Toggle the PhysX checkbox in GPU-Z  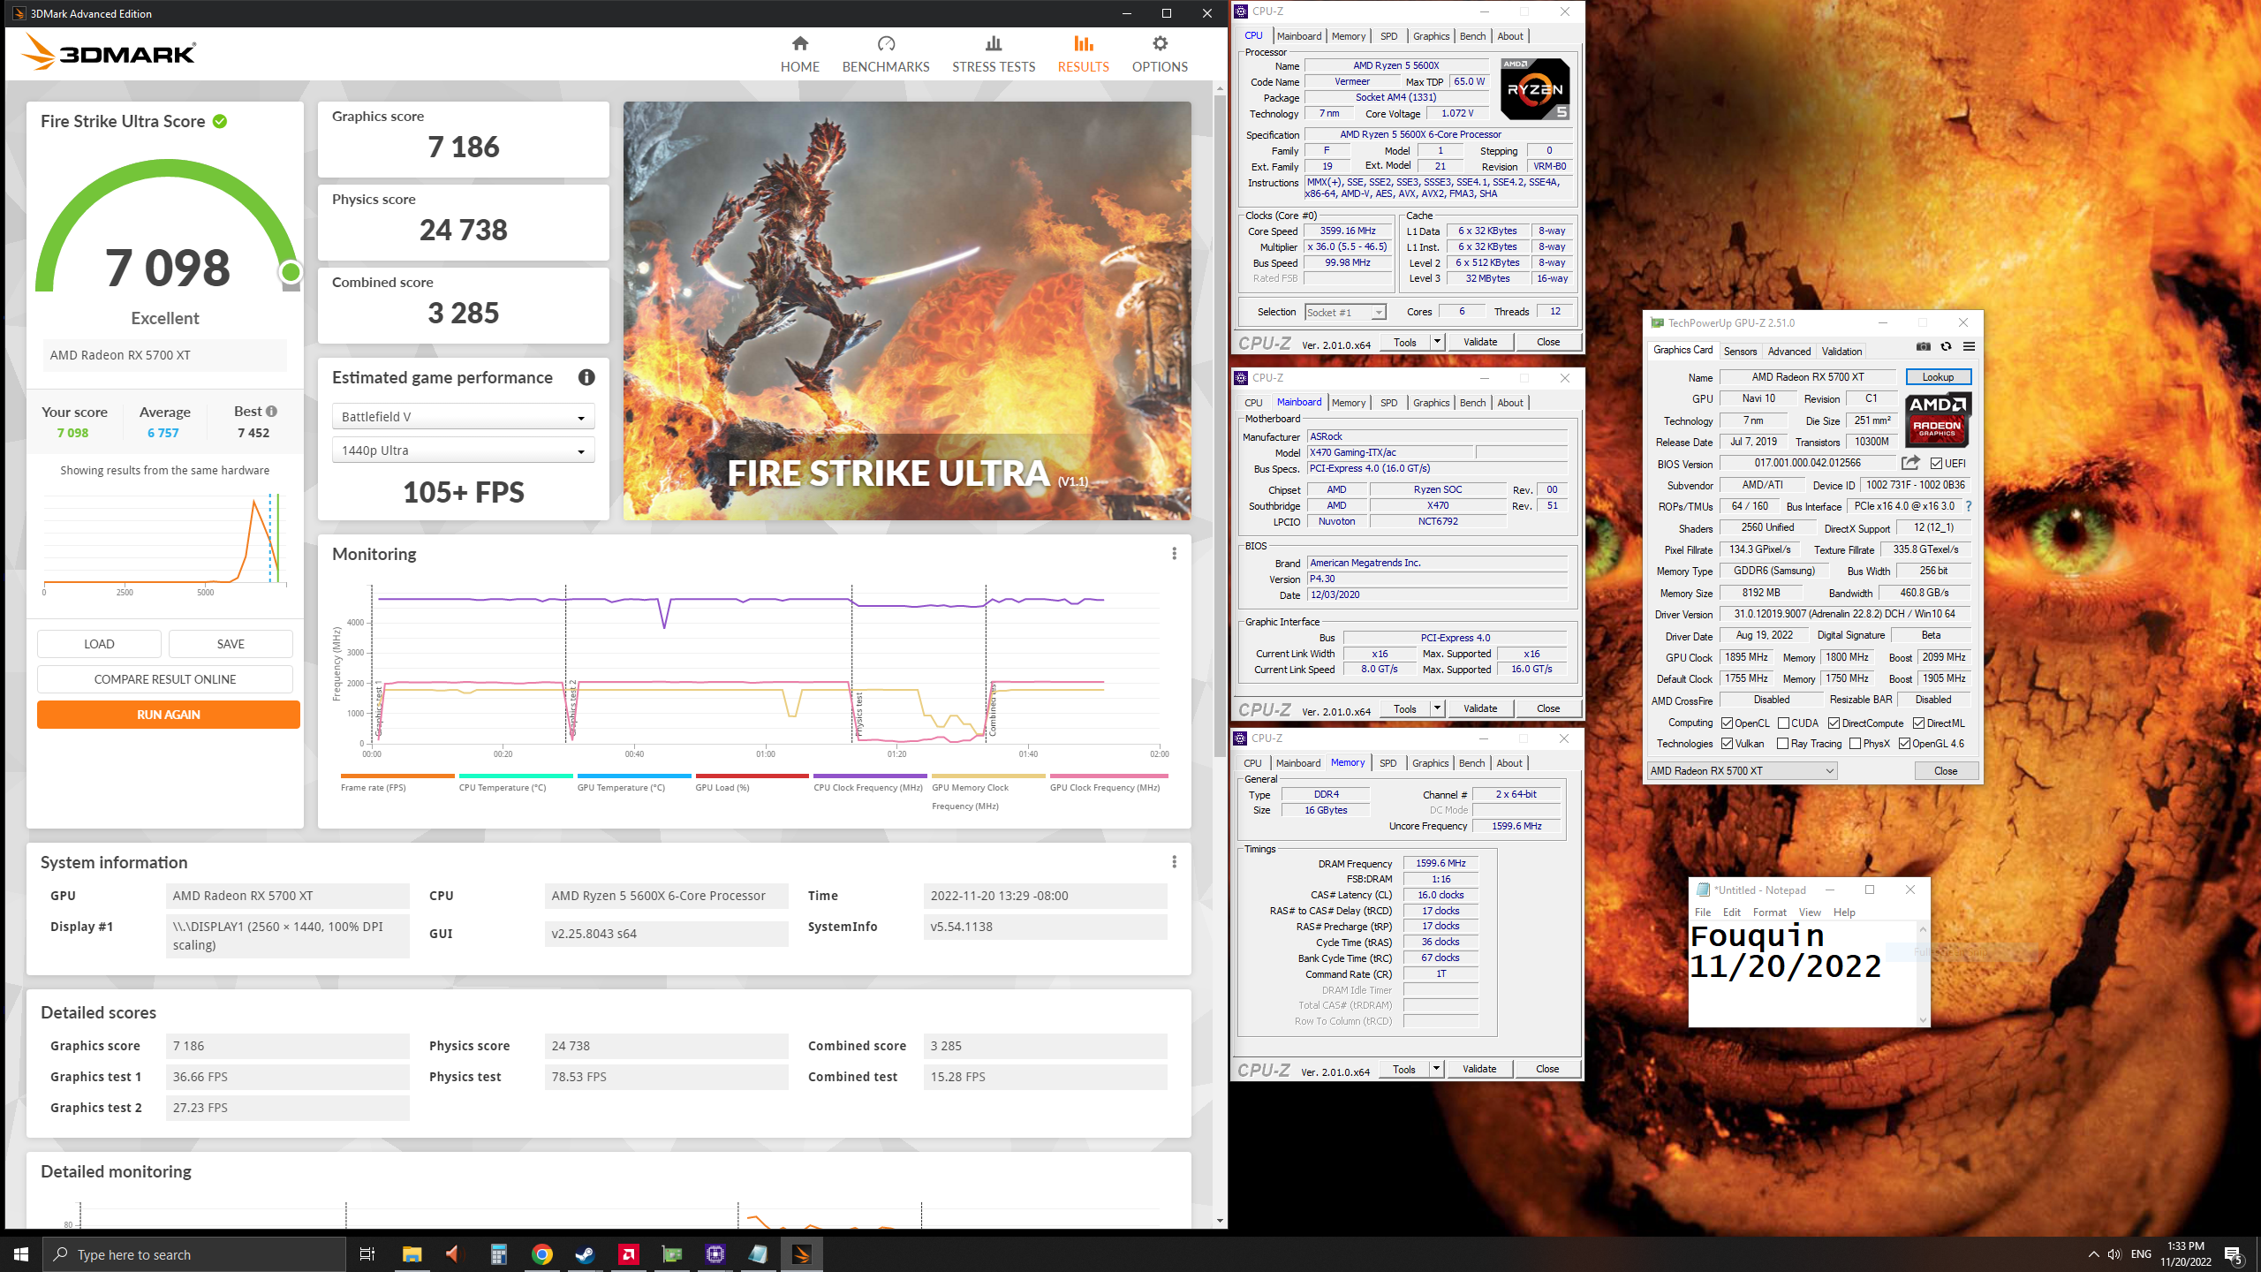(x=1855, y=744)
